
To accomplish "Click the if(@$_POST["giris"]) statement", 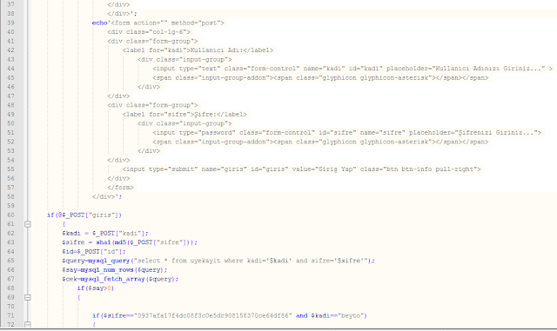I will point(84,215).
